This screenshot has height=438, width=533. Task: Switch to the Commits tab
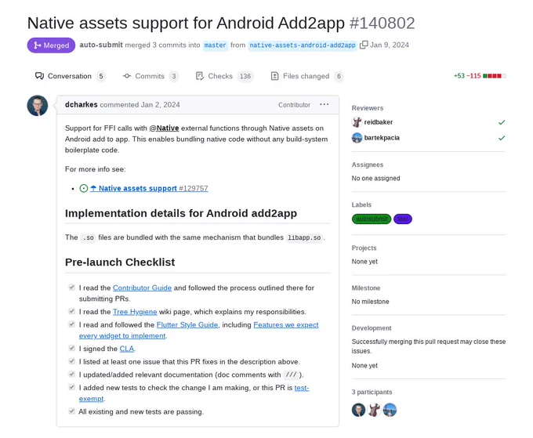pos(150,76)
